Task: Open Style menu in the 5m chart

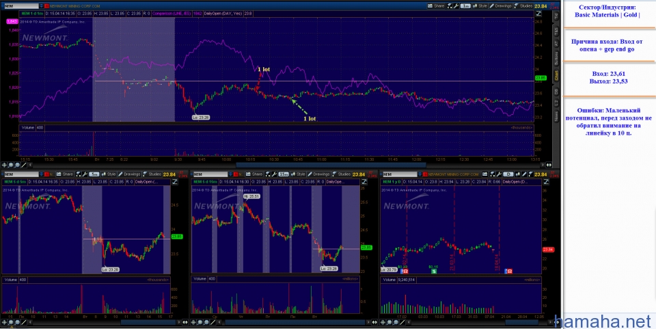Action: click(x=109, y=174)
